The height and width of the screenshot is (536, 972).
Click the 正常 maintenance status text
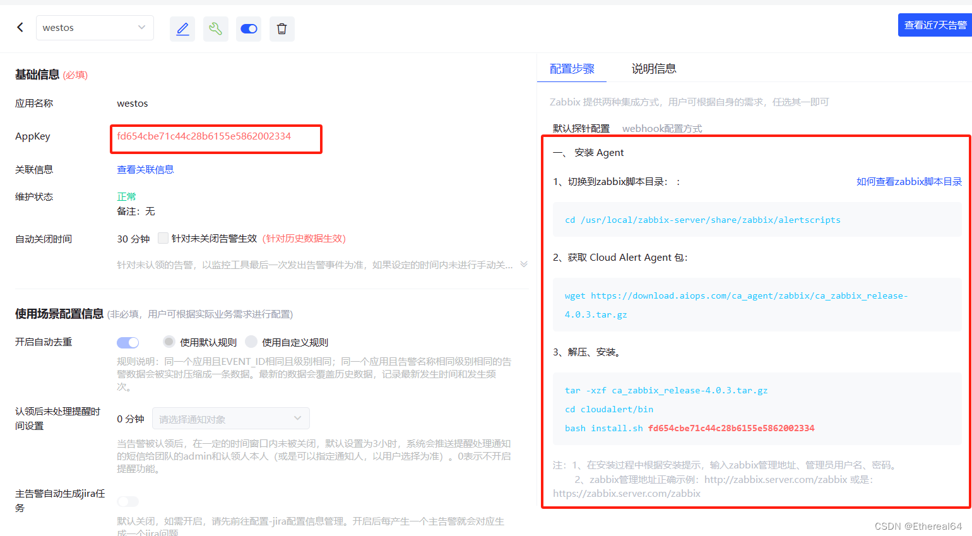point(126,196)
